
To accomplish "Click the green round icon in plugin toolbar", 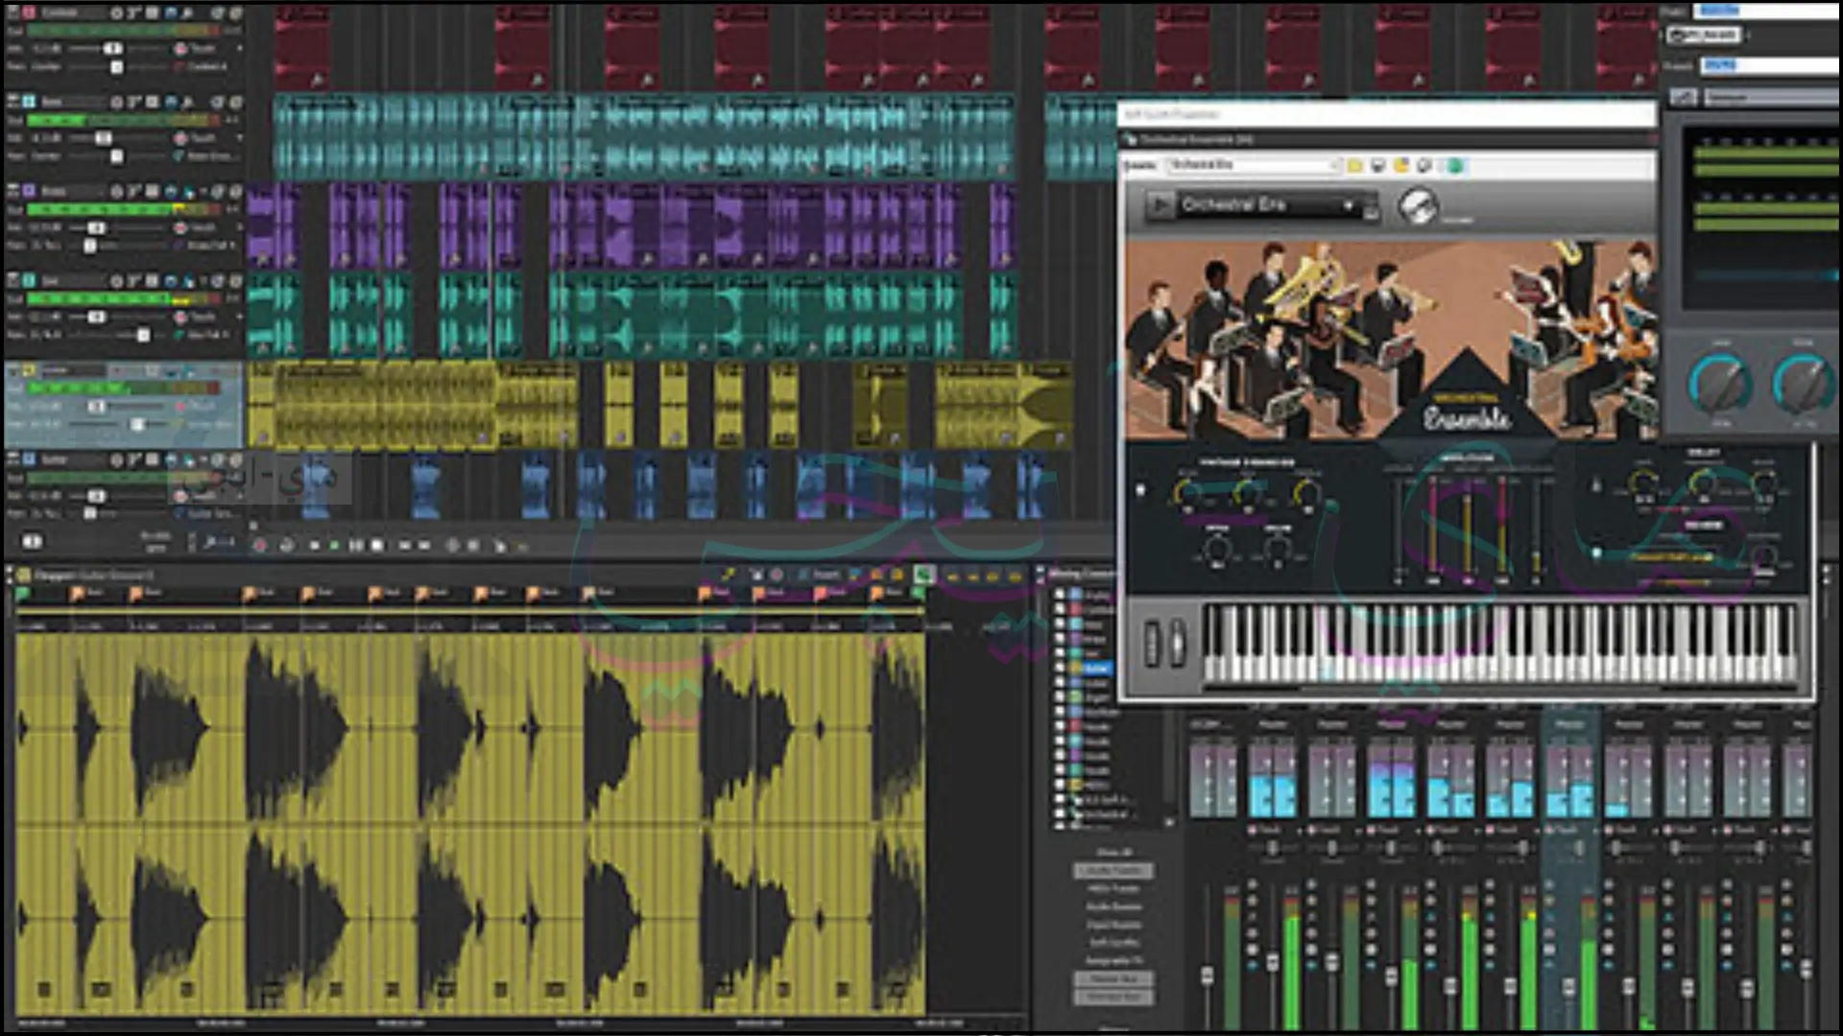I will click(x=1455, y=166).
